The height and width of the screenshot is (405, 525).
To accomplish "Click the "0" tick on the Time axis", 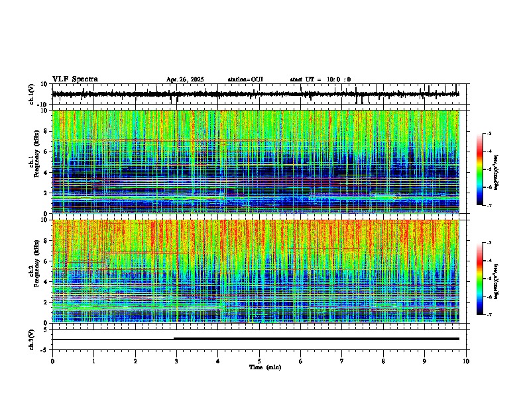I will pyautogui.click(x=52, y=361).
